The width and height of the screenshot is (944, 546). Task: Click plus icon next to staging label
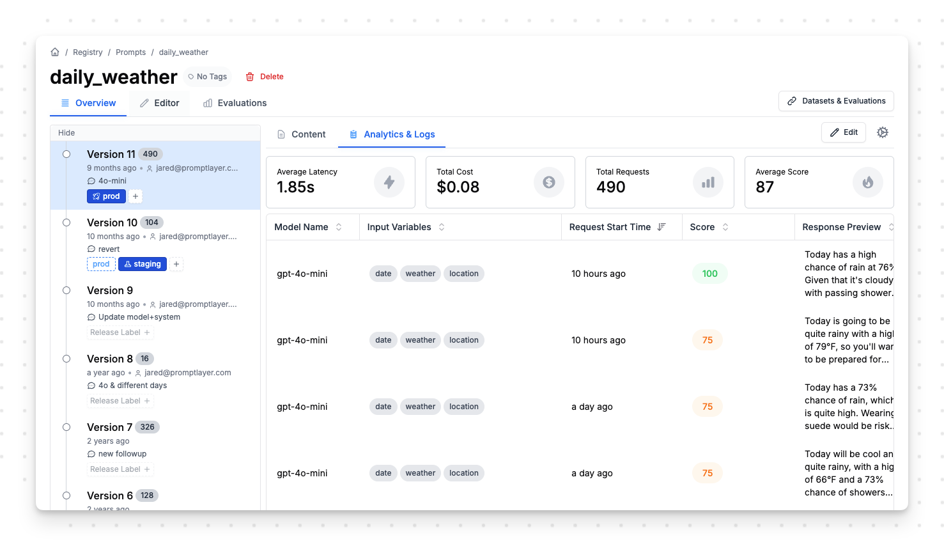pyautogui.click(x=176, y=264)
